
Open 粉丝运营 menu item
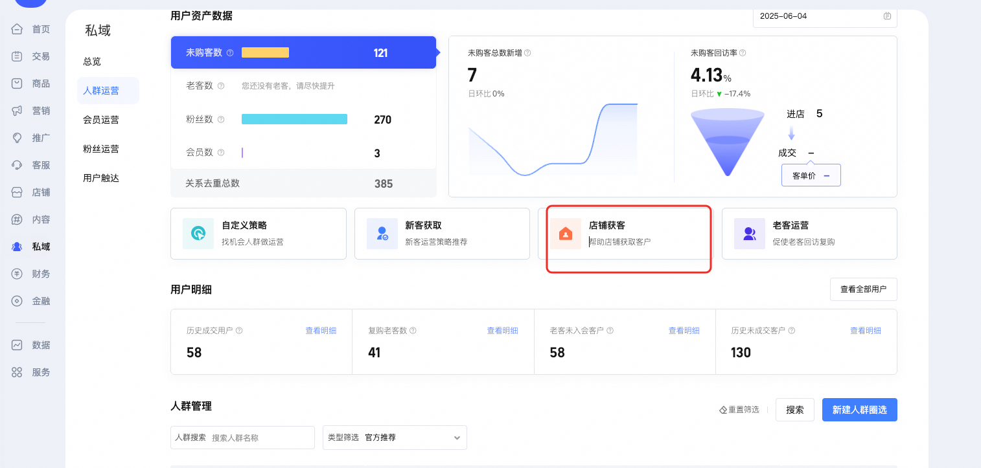[101, 149]
